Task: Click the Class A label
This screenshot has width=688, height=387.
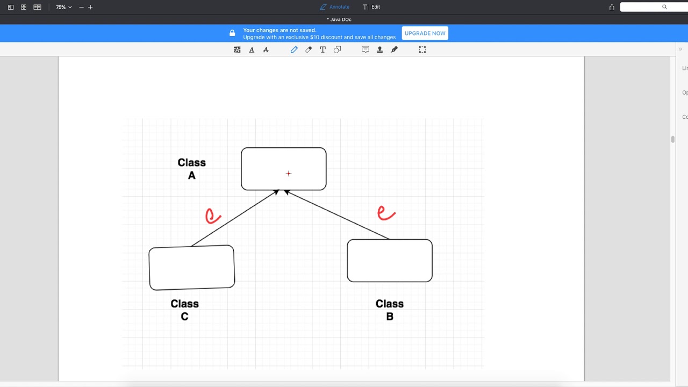Action: pos(191,169)
